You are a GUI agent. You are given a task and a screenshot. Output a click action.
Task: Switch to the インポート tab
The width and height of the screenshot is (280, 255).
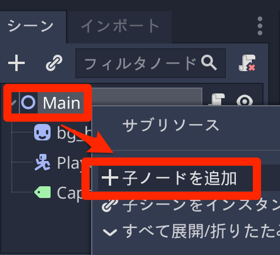click(x=120, y=26)
